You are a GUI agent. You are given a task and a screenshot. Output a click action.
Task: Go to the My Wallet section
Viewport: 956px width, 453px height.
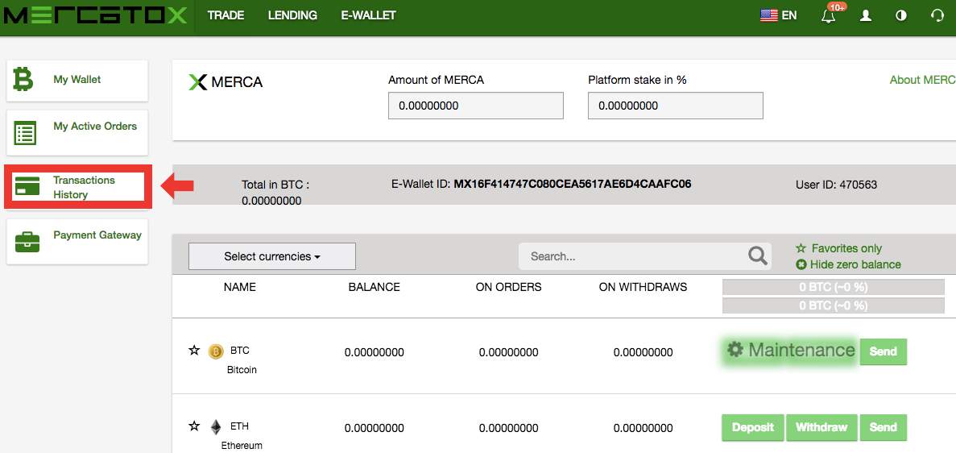point(77,81)
